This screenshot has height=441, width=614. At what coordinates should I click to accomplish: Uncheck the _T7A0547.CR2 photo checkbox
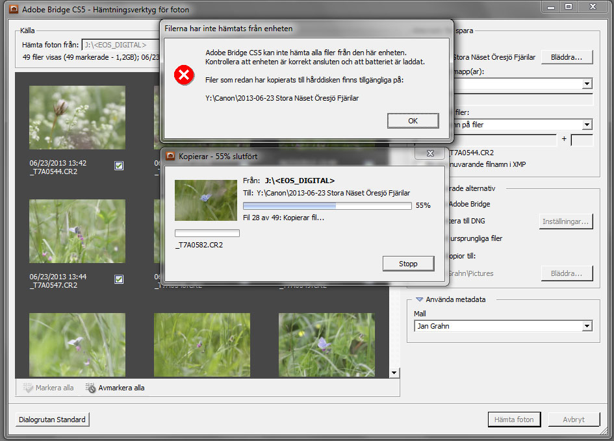(119, 279)
